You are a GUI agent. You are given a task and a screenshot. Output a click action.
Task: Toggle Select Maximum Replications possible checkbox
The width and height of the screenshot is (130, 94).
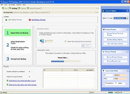pos(66,41)
